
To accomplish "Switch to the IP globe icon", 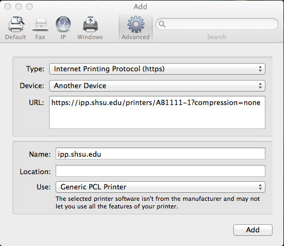I will 63,24.
